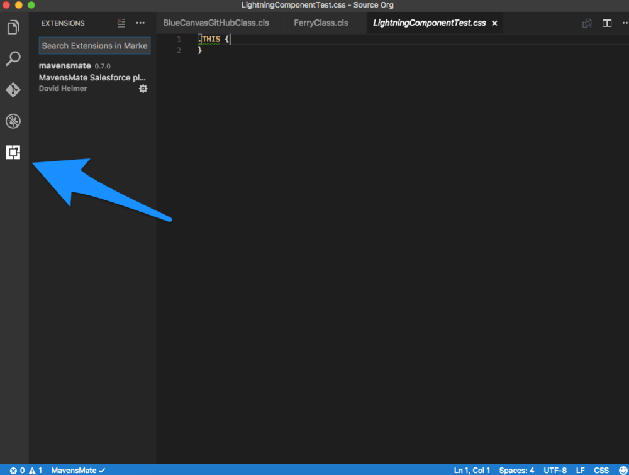Change file encoding via UTF-8
The width and height of the screenshot is (629, 475).
click(x=555, y=471)
